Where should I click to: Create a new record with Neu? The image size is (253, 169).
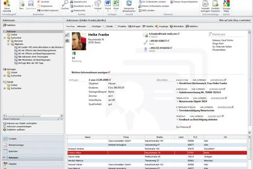[x=21, y=5]
